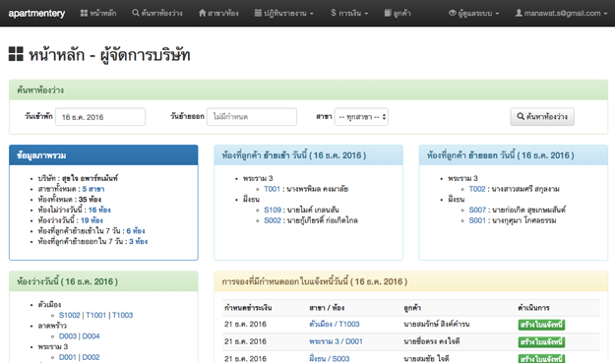
Task: Open vacant room D001 under พระราม 3
Action: 68,357
